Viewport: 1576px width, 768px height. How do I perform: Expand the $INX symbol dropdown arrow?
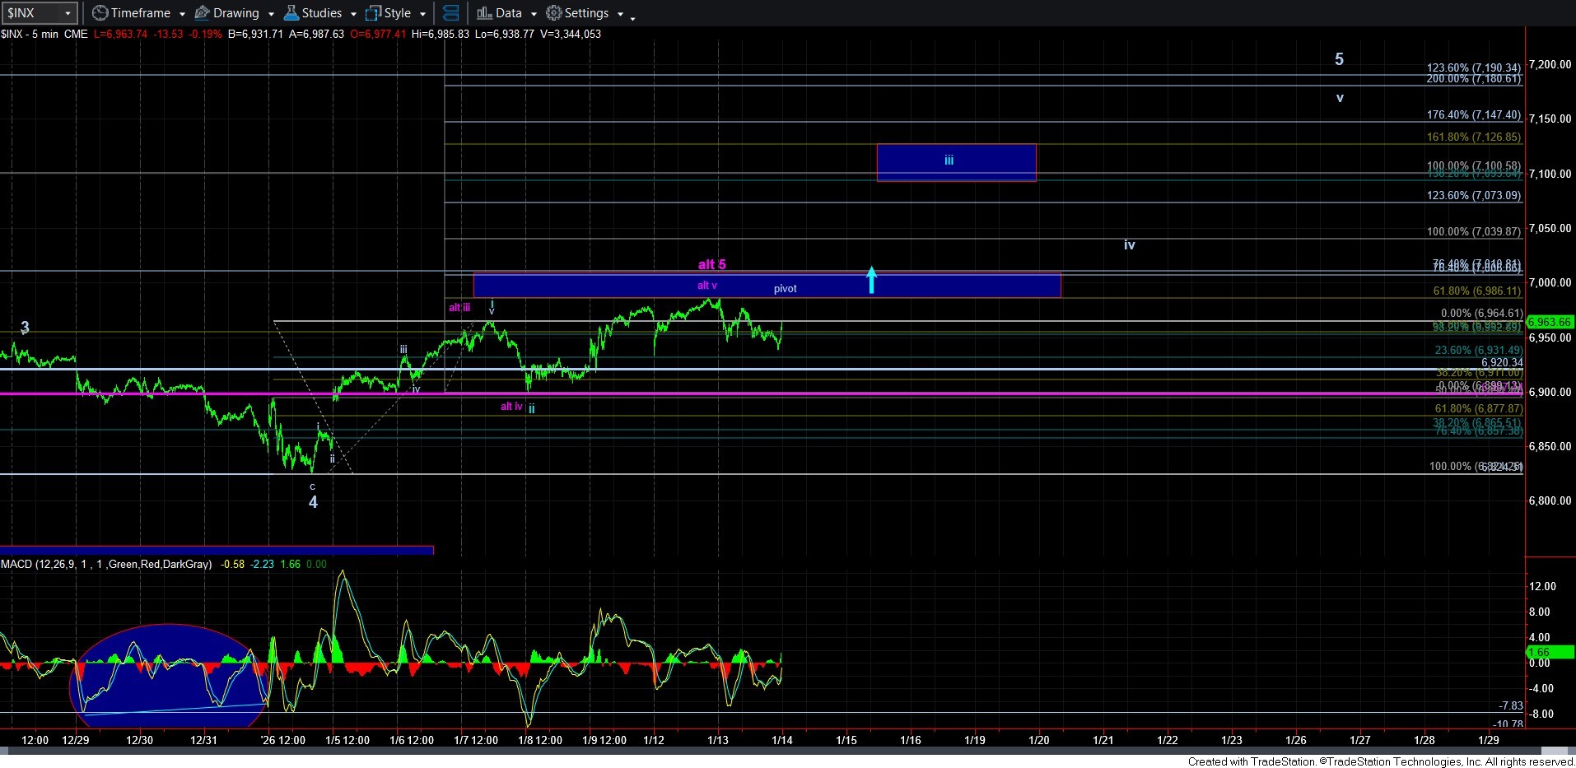coord(68,13)
